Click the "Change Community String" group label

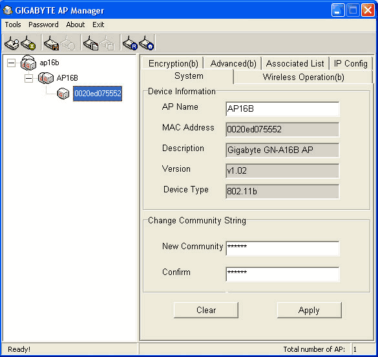[x=197, y=220]
